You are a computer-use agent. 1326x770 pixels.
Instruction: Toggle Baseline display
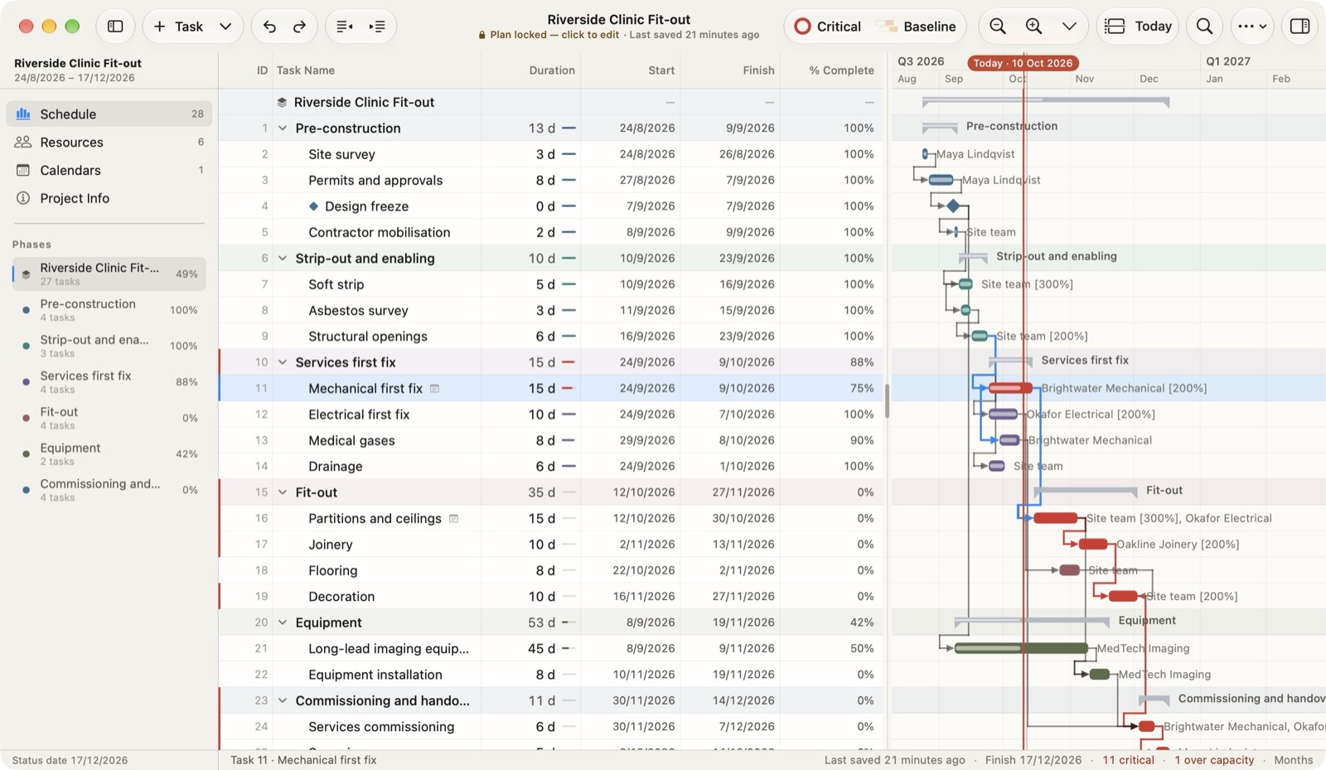click(x=916, y=27)
